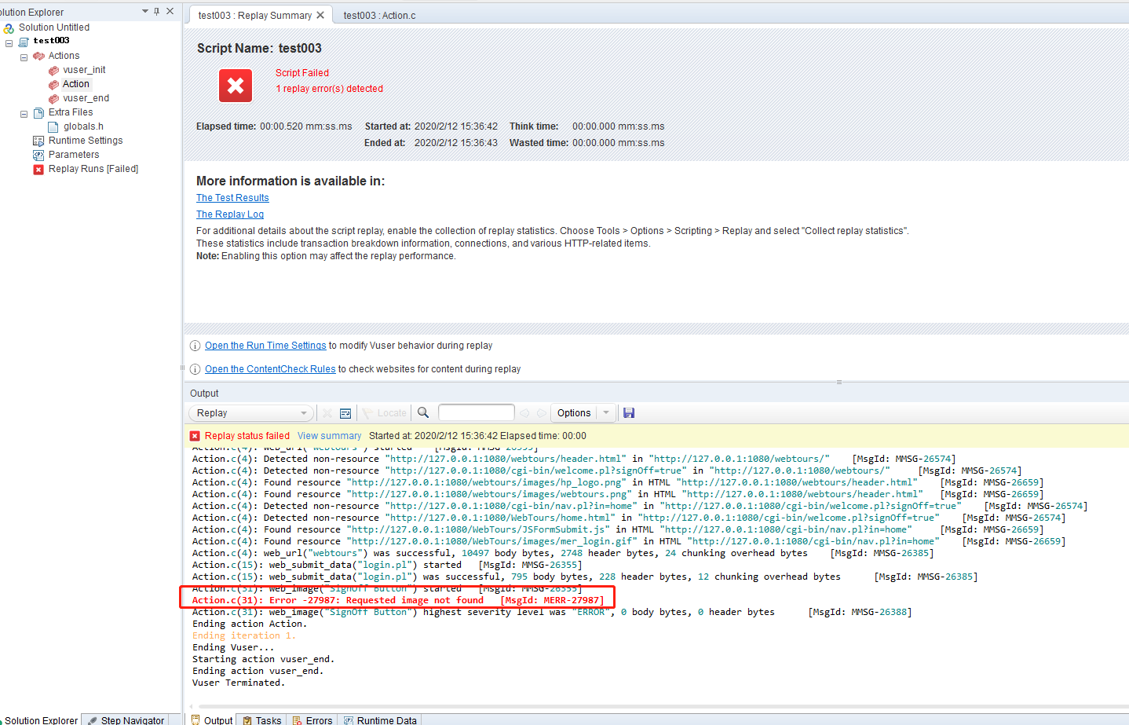Click Open the Run Time Settings link
The width and height of the screenshot is (1129, 725).
click(x=265, y=346)
